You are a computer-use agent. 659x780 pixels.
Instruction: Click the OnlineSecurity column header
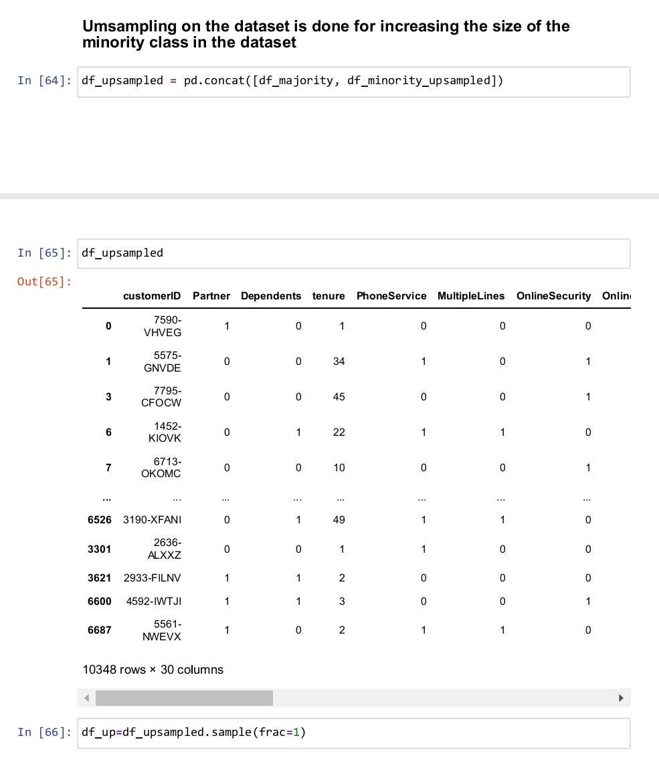553,296
